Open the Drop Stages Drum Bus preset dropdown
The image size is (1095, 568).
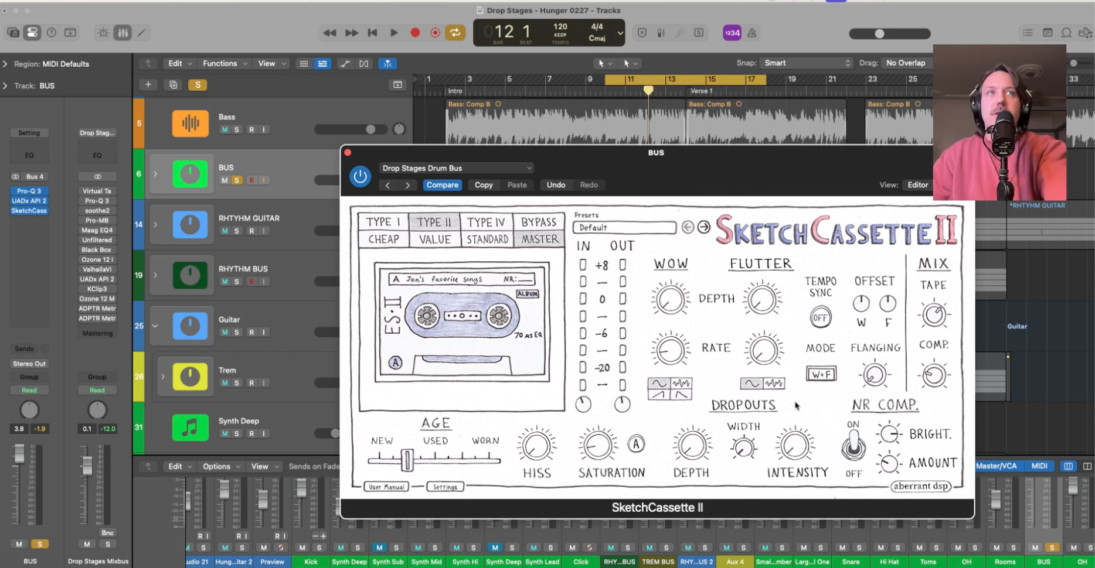click(x=456, y=168)
